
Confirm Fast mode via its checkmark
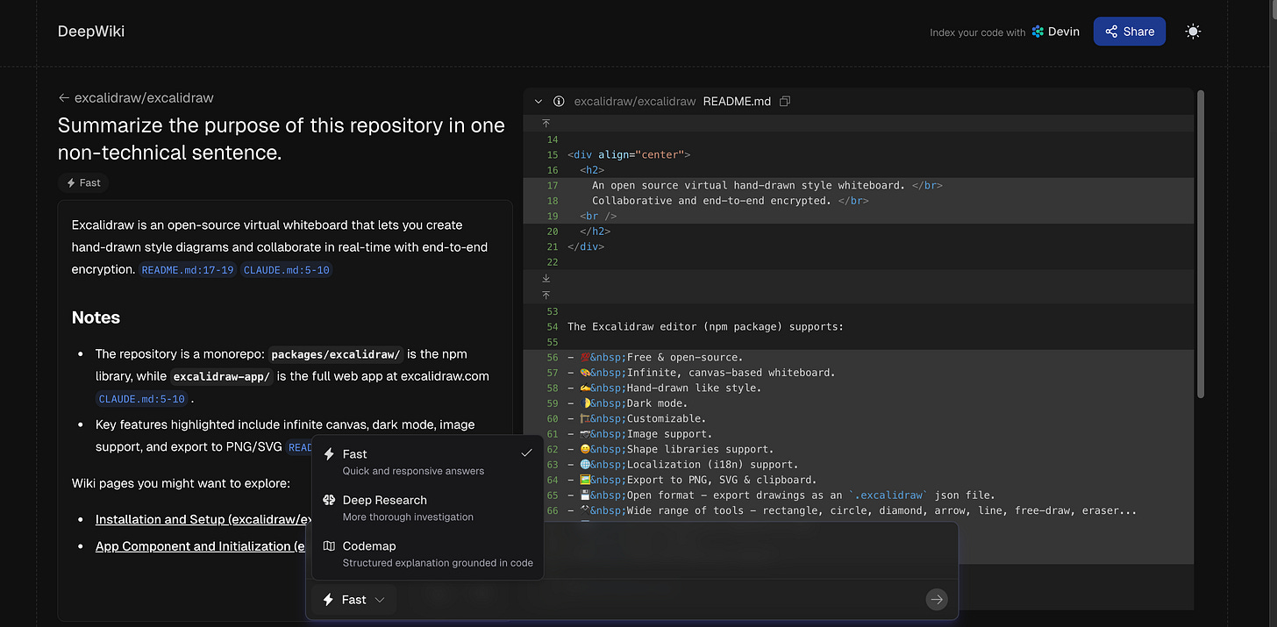[x=526, y=452]
